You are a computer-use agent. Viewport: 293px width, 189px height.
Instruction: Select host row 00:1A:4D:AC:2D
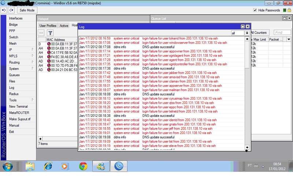pos(58,61)
